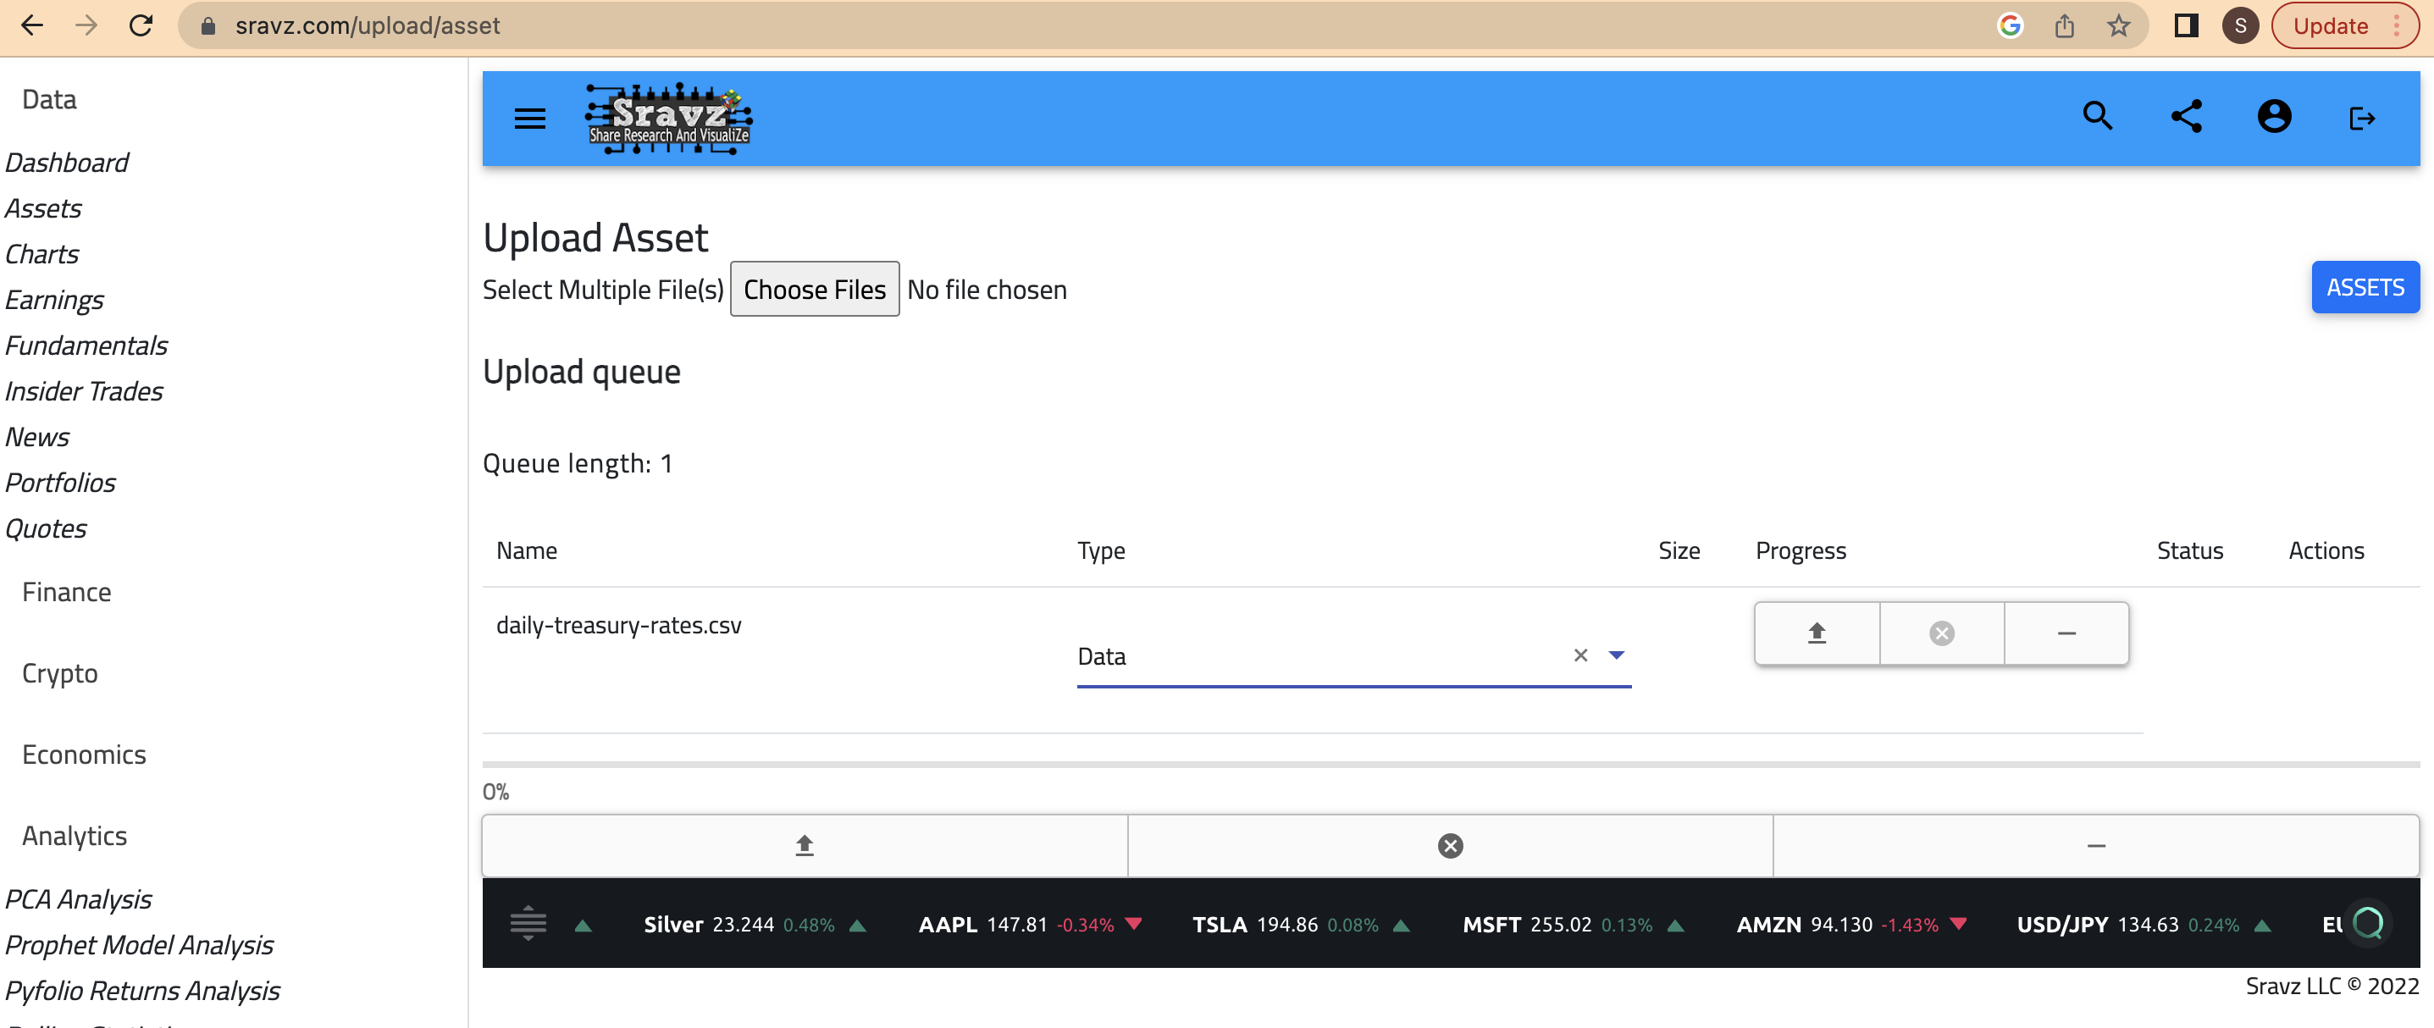Screen dimensions: 2434x1028
Task: Select the daily-treasury-rates.csv file name
Action: coord(619,626)
